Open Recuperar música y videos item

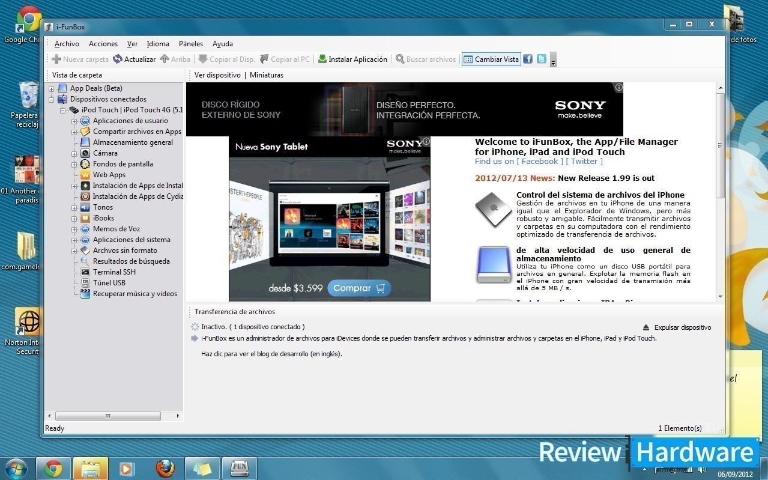click(x=135, y=294)
